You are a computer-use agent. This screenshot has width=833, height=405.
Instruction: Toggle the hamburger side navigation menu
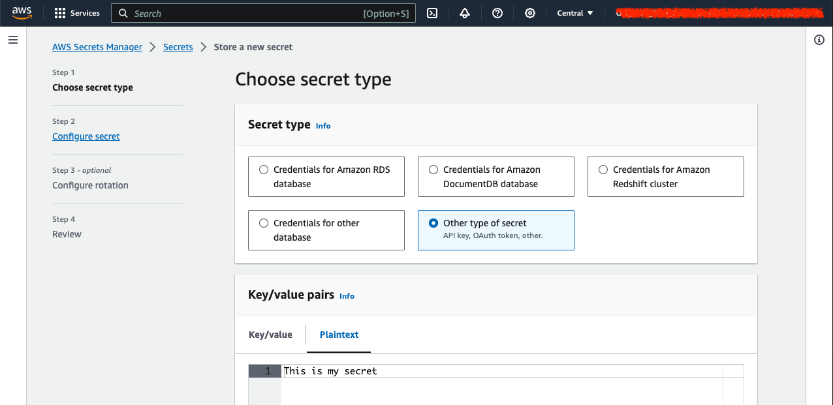pos(12,40)
